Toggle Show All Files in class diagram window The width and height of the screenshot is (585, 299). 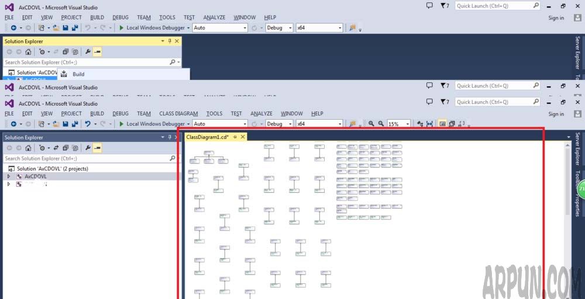[75, 148]
